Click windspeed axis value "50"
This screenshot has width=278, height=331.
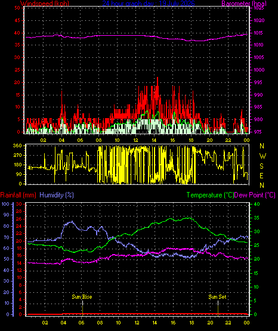[17, 8]
